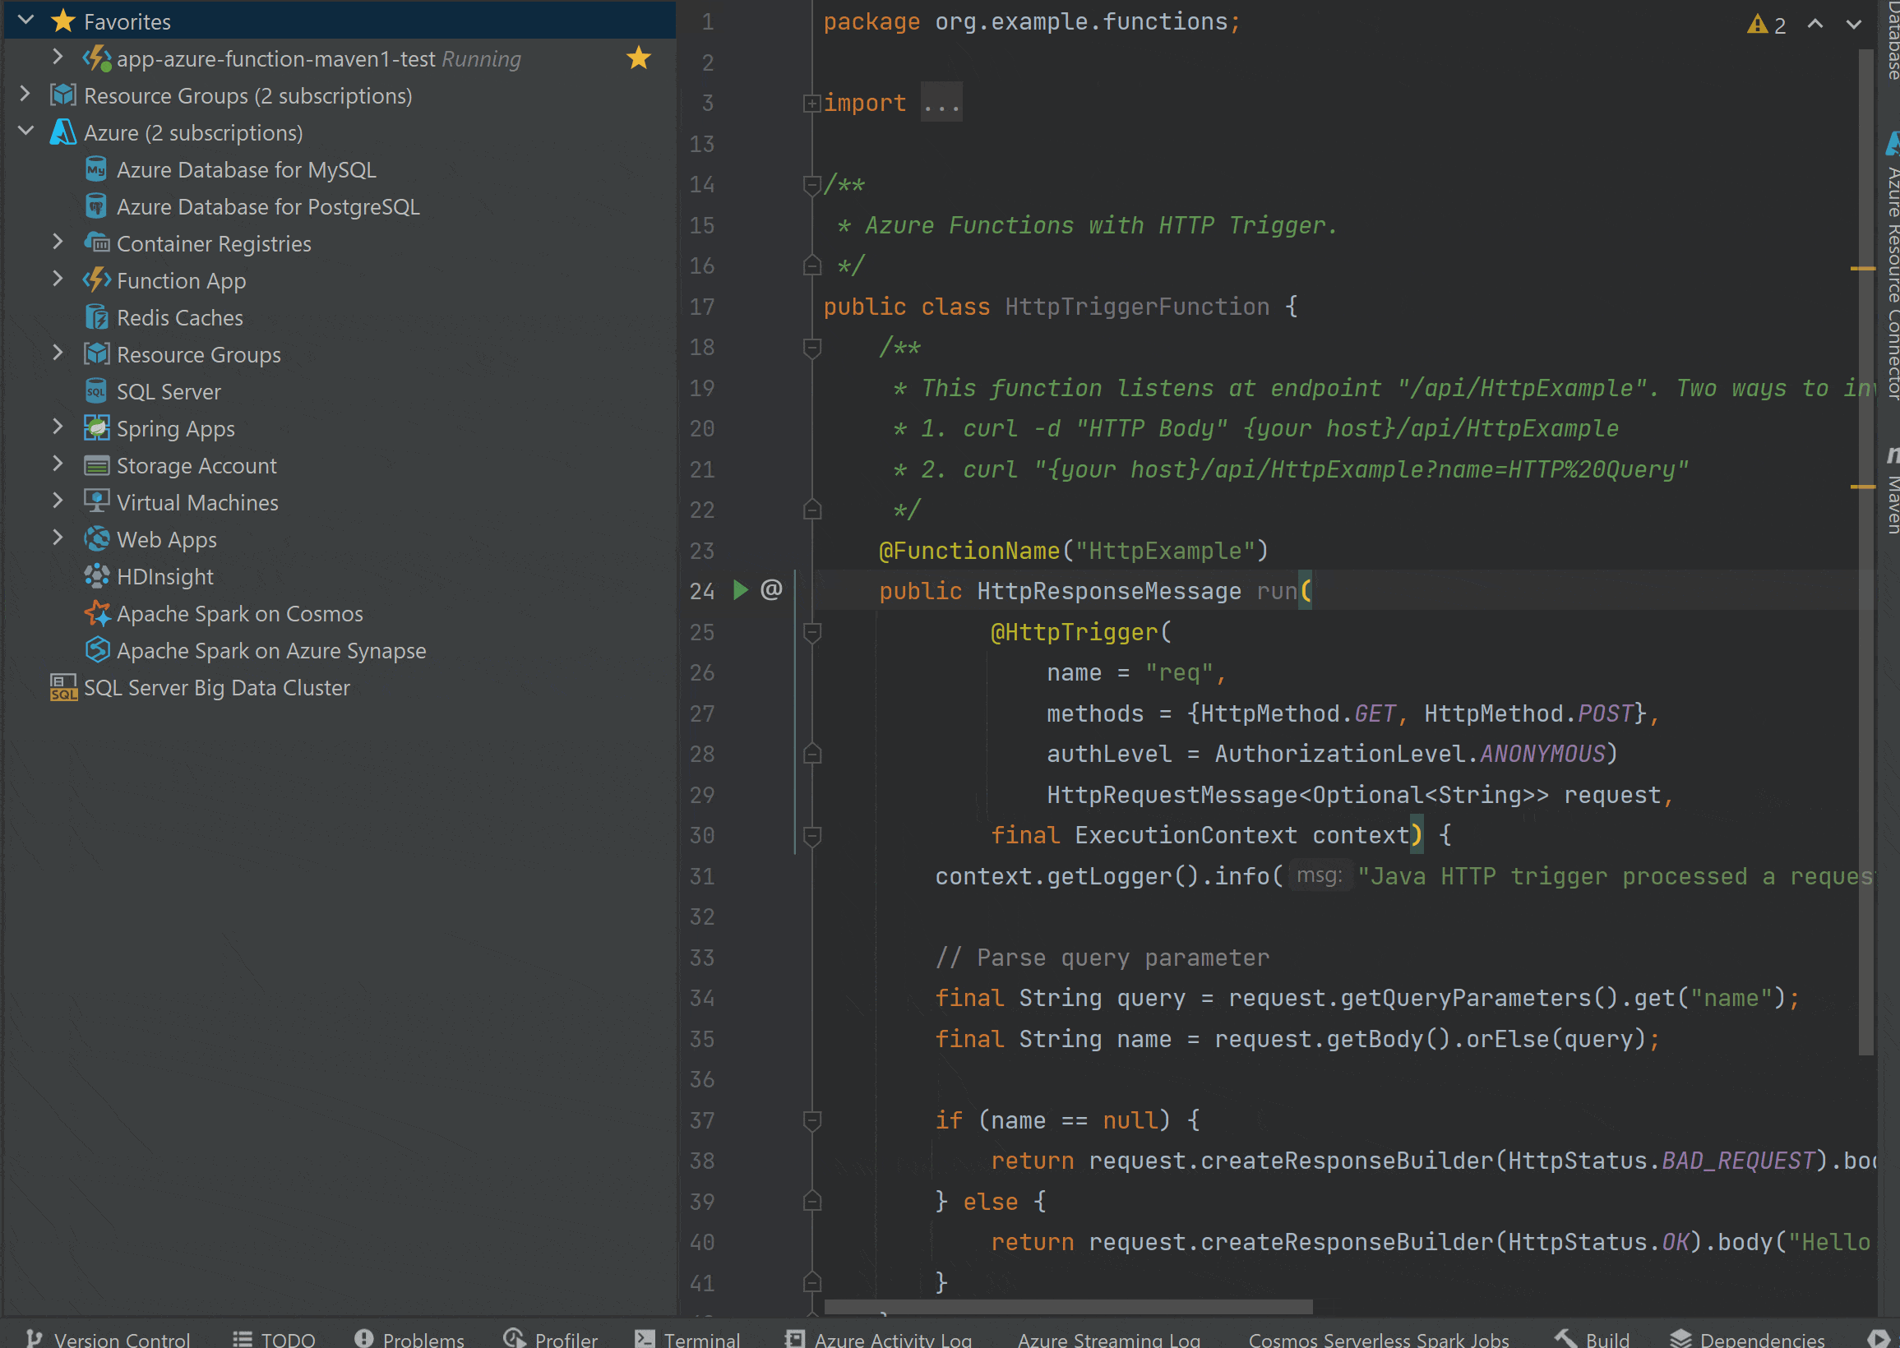Fold the @HttpTrigger annotation at line 25

point(811,633)
